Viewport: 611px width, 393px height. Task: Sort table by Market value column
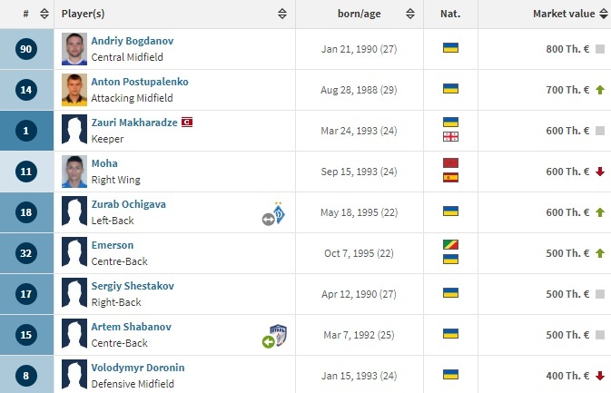coord(603,14)
